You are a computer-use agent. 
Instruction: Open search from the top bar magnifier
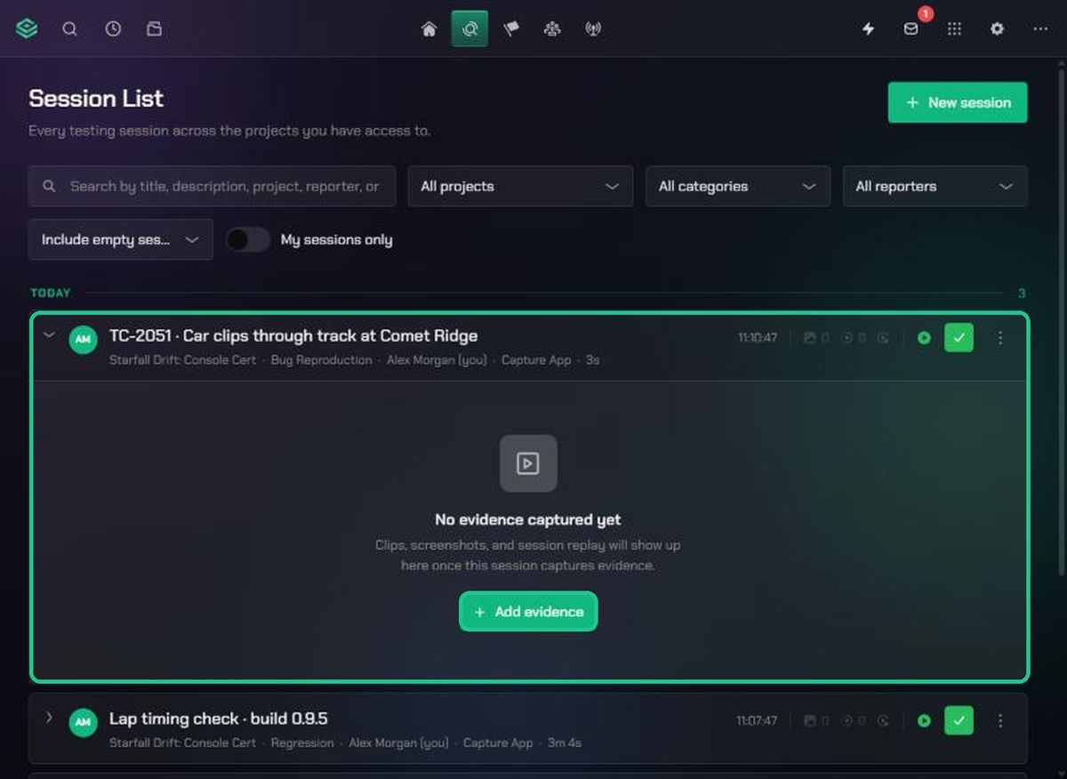click(x=69, y=29)
